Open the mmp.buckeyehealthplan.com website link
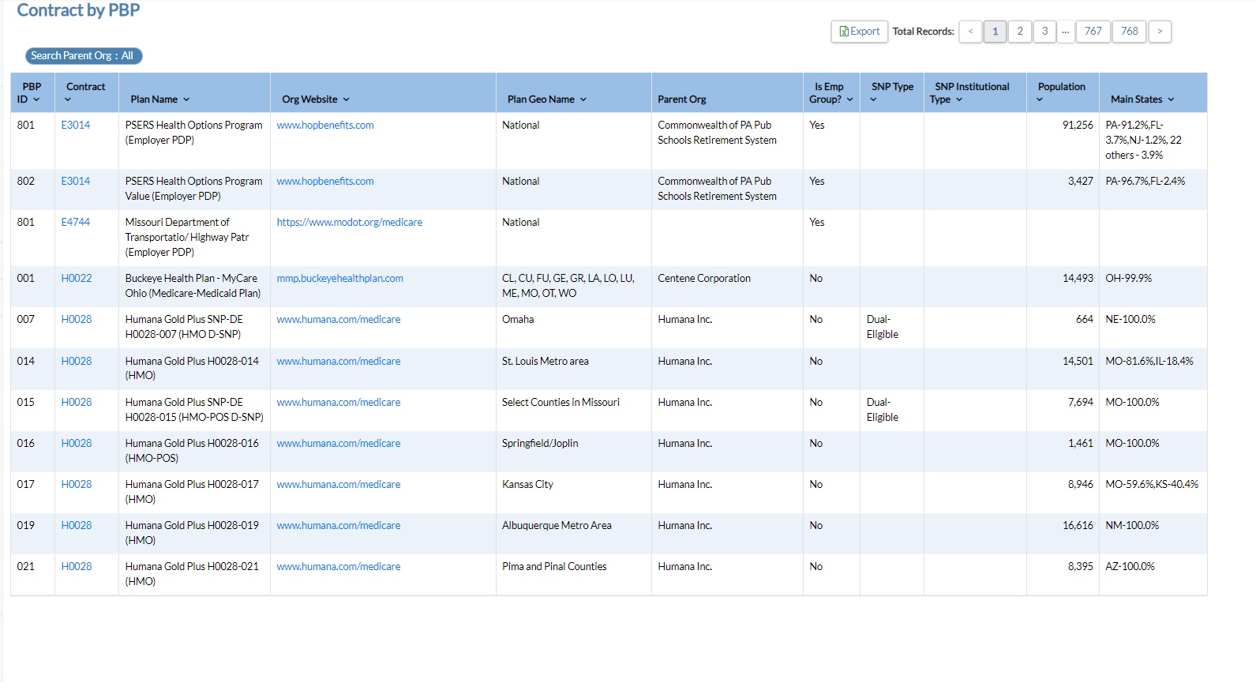 [339, 279]
